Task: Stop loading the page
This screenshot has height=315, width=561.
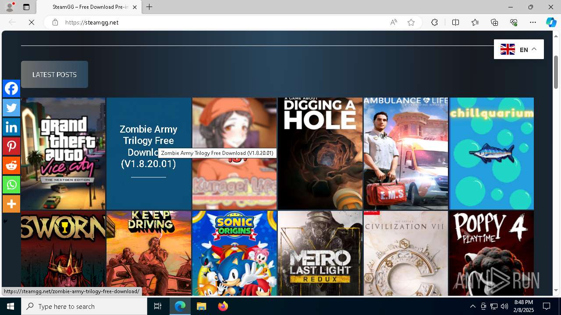Action: click(32, 22)
